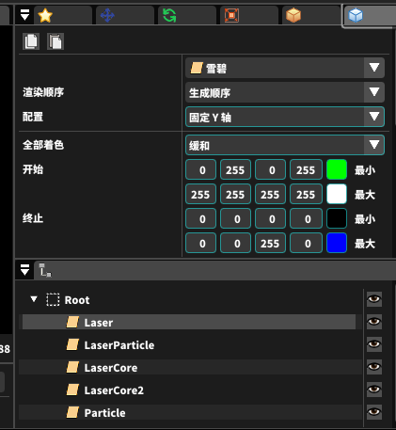Open the 缓和 color mode dropdown
Viewport: 396px width, 430px height.
285,145
